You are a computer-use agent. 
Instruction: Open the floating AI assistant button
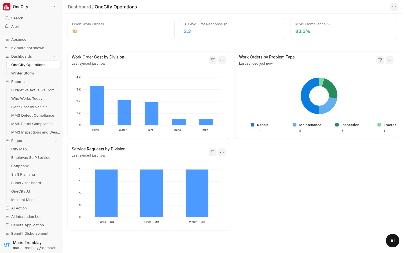[392, 241]
